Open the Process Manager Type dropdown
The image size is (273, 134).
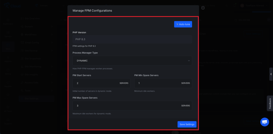[132, 61]
